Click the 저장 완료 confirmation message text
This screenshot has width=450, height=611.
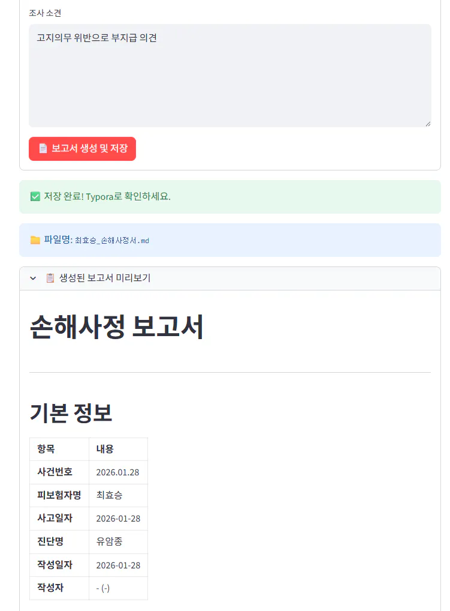tap(108, 197)
